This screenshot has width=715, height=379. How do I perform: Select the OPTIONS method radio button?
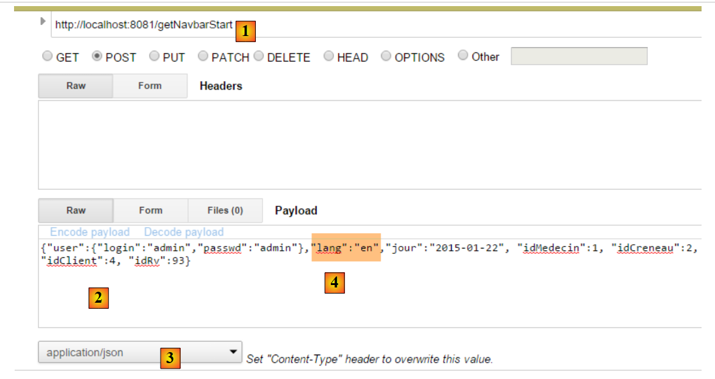point(386,56)
